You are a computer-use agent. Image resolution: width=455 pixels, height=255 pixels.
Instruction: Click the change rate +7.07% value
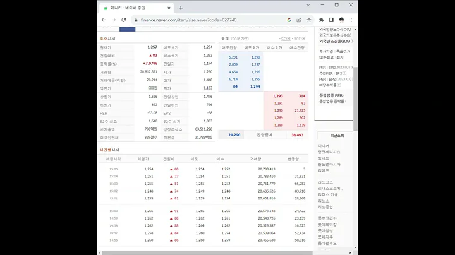150,64
